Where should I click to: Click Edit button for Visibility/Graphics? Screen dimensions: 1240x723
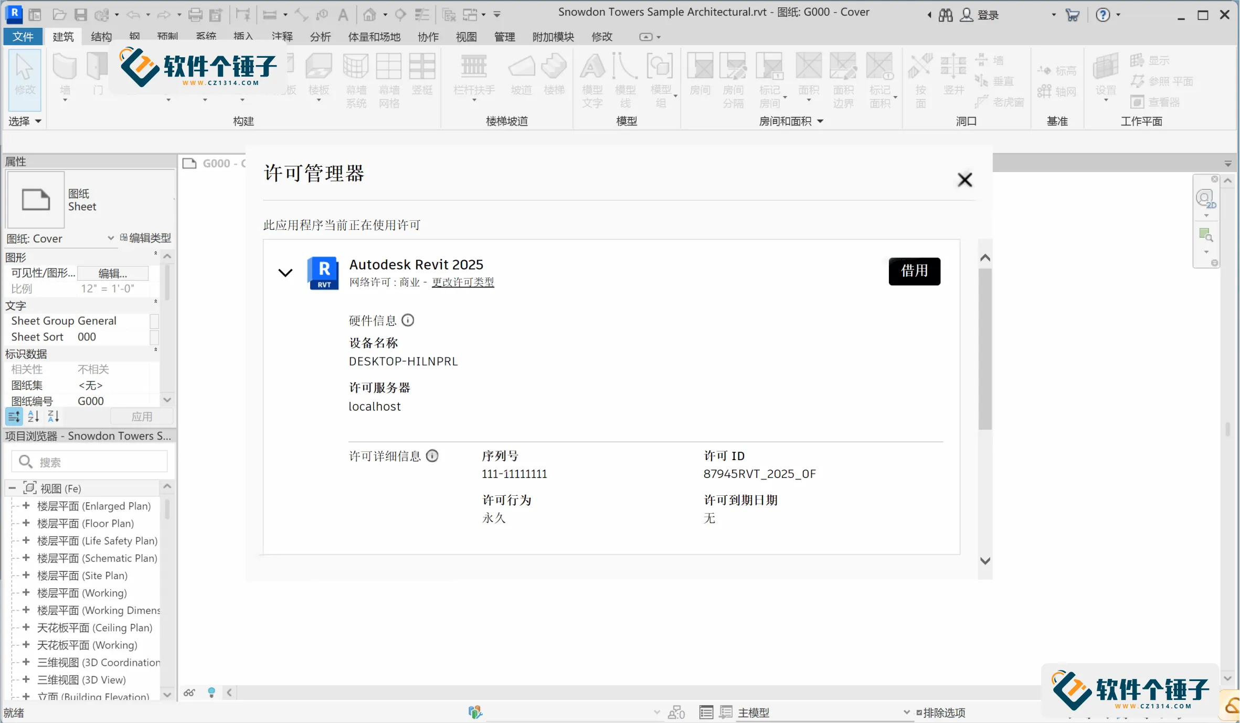click(x=113, y=273)
